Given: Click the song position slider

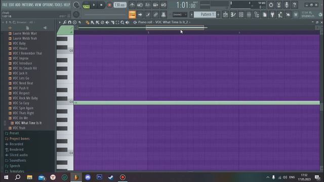Looking at the screenshot, I should click(105, 15).
